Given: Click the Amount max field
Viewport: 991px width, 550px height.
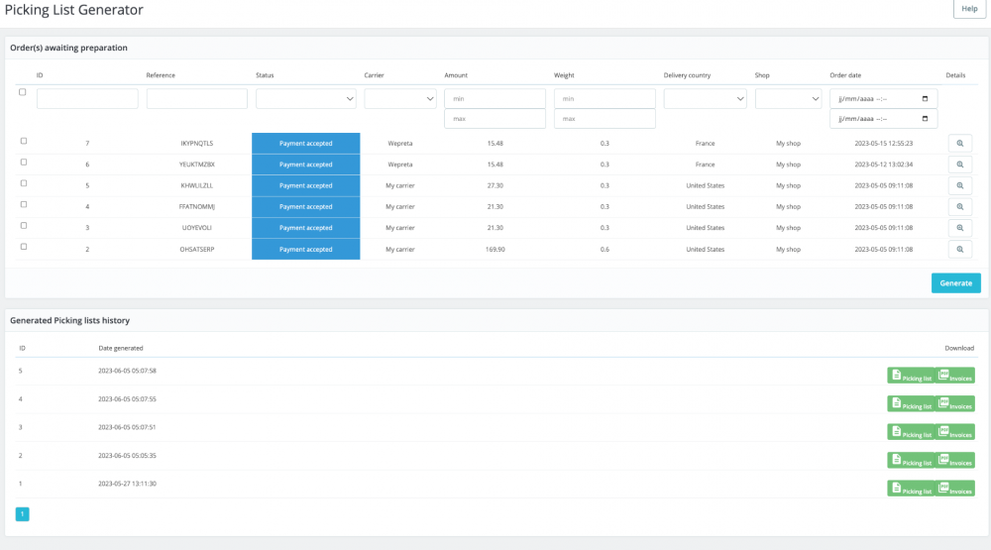Looking at the screenshot, I should 495,119.
